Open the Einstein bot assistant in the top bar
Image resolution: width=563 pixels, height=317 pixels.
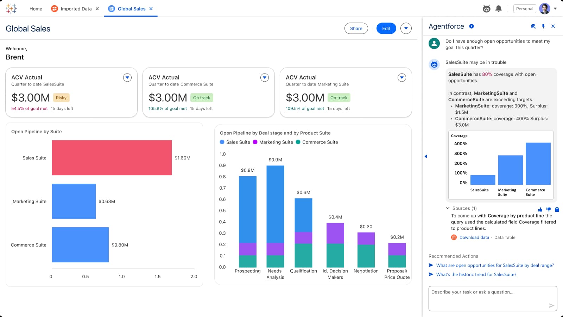487,8
